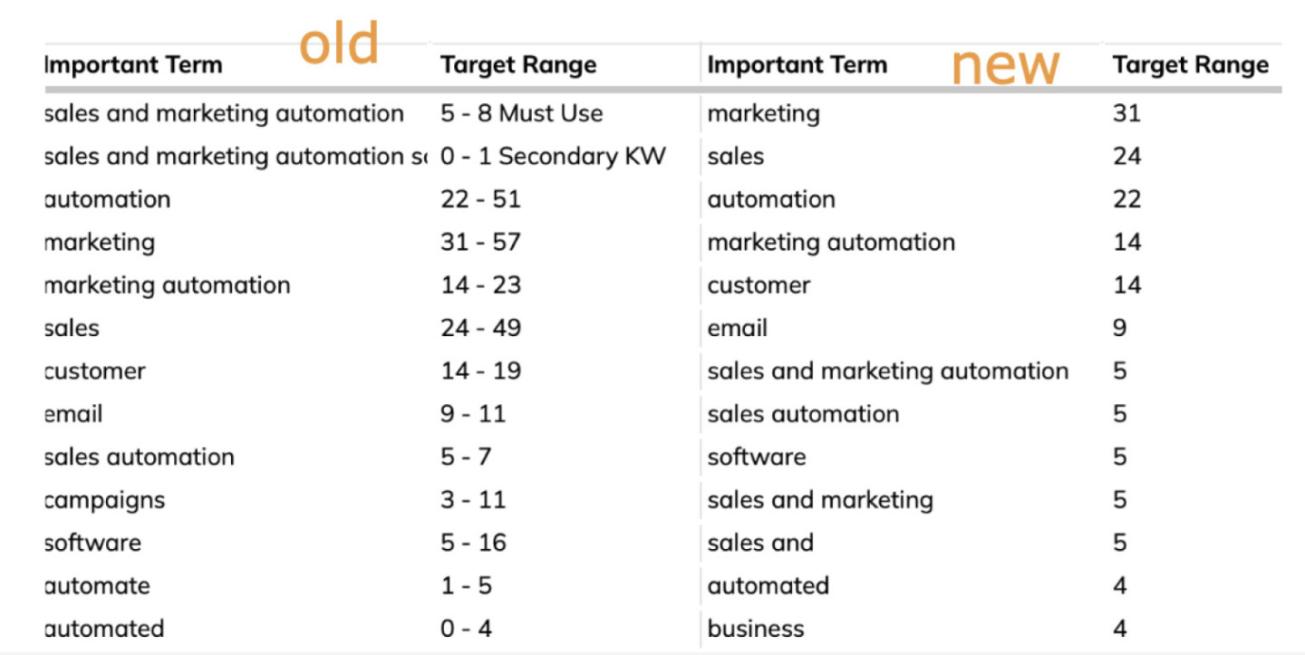Click the "campaigns" term

pyautogui.click(x=105, y=500)
